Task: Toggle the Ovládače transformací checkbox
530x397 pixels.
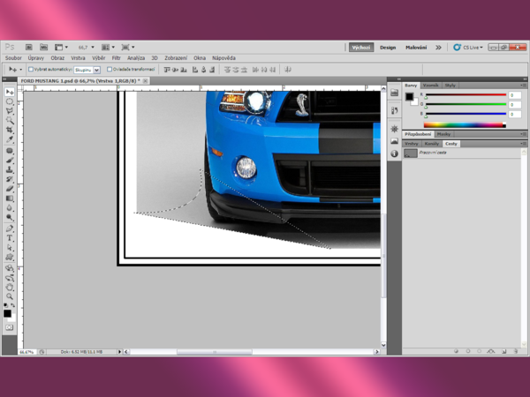Action: [110, 69]
